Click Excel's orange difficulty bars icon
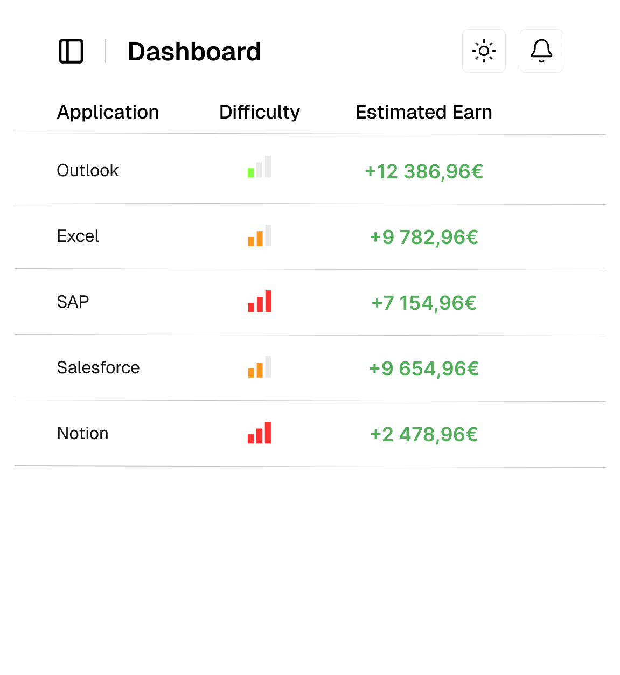 pos(259,235)
